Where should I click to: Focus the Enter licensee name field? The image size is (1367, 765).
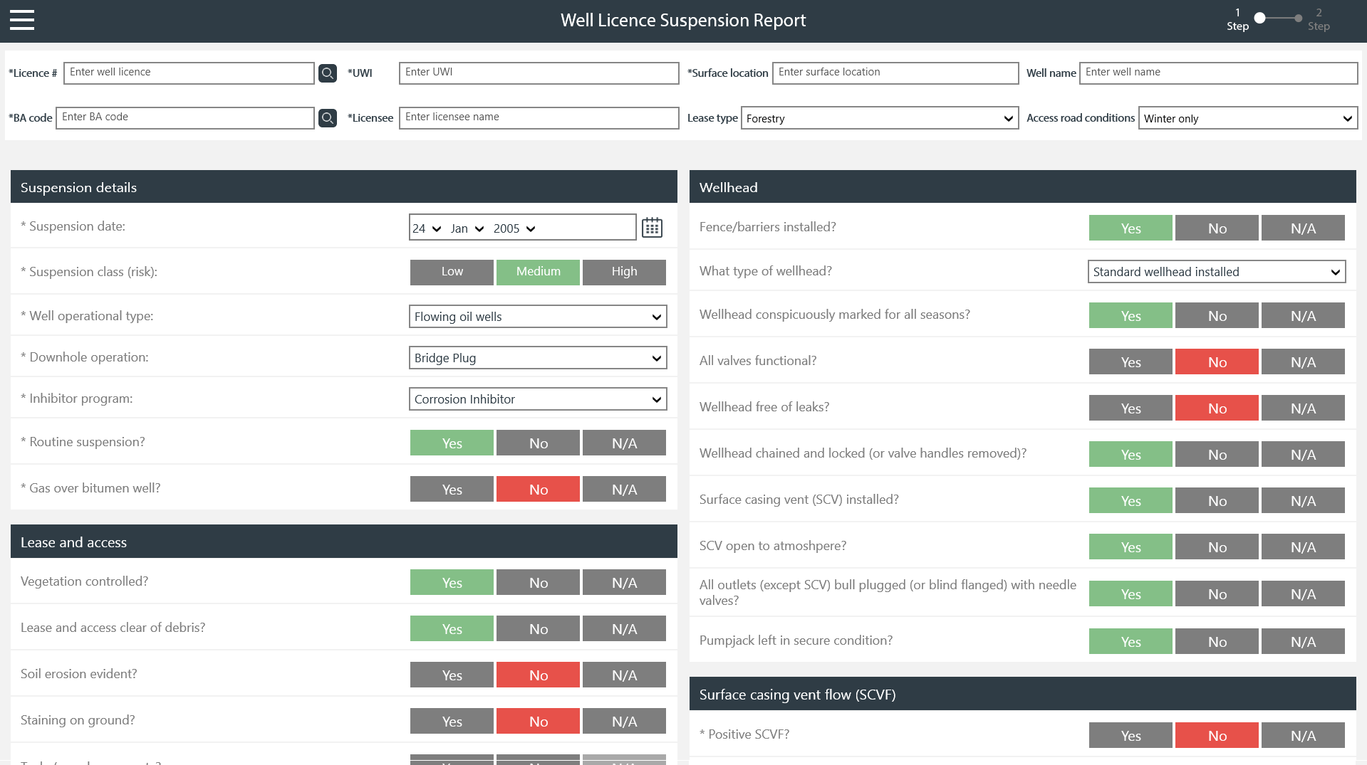539,117
